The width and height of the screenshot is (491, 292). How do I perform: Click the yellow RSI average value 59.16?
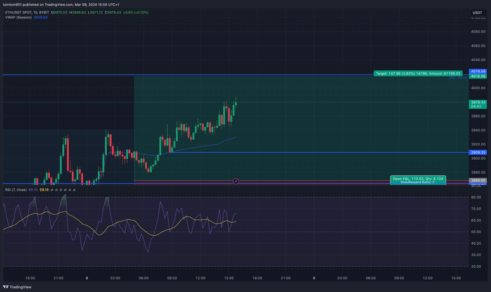(44, 190)
